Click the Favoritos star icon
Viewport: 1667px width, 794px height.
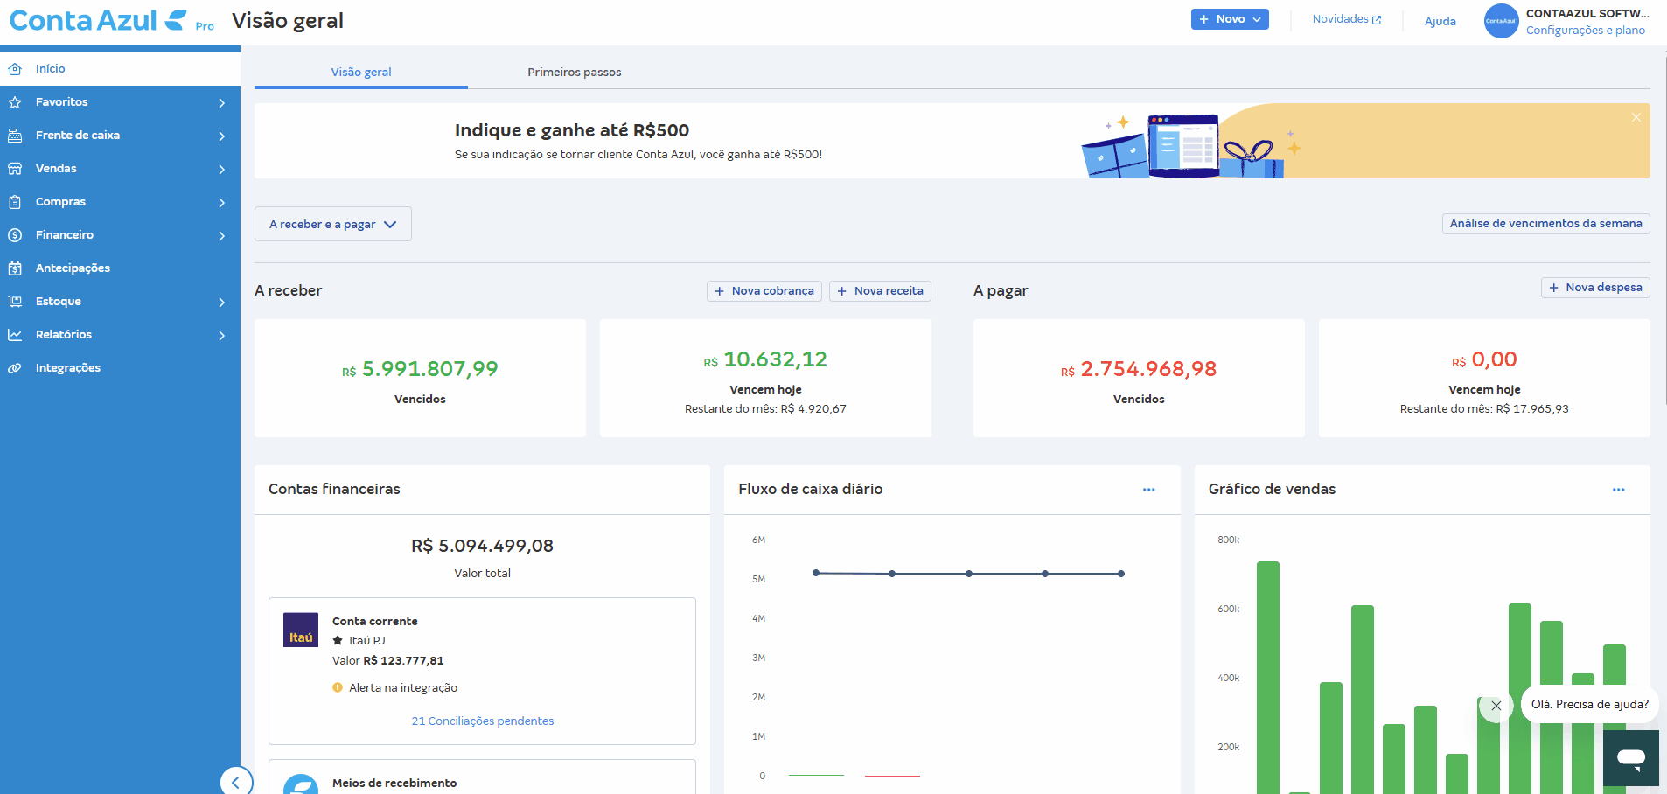15,102
